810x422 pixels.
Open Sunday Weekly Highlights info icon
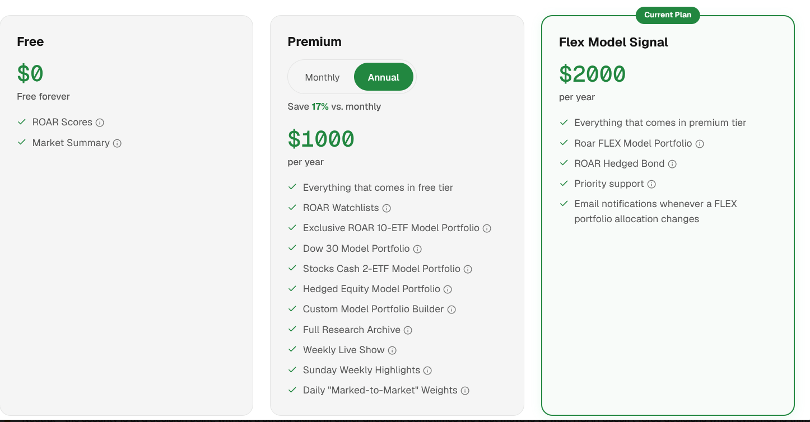pos(427,371)
